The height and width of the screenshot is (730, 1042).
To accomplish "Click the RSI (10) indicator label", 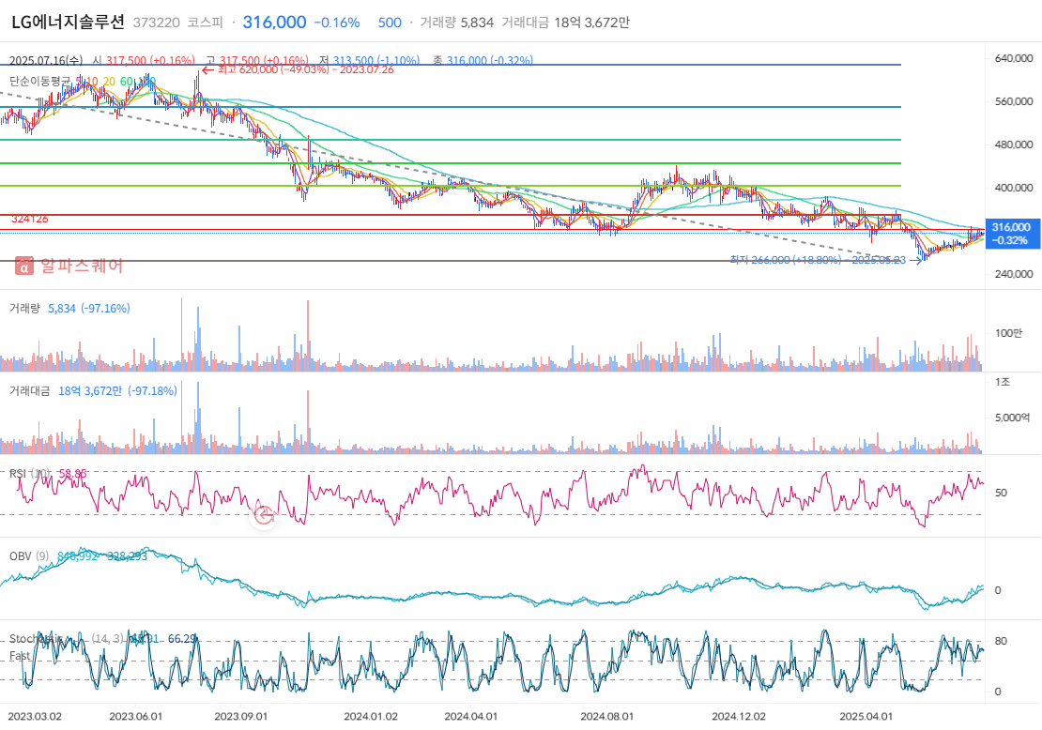I will (30, 474).
